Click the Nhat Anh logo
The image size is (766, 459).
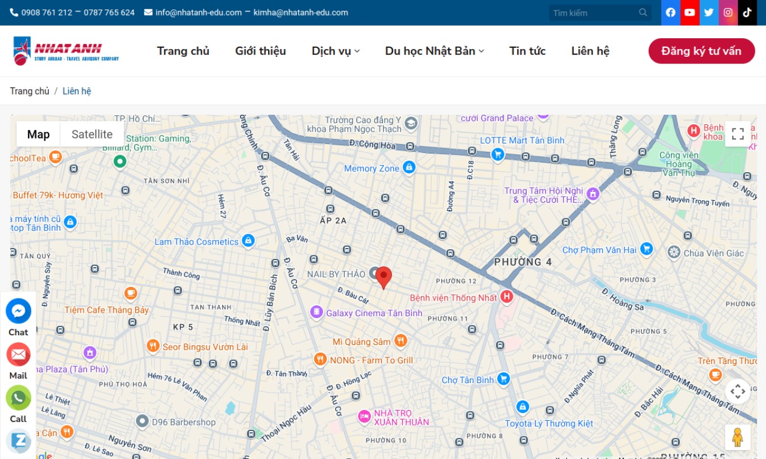pyautogui.click(x=66, y=51)
